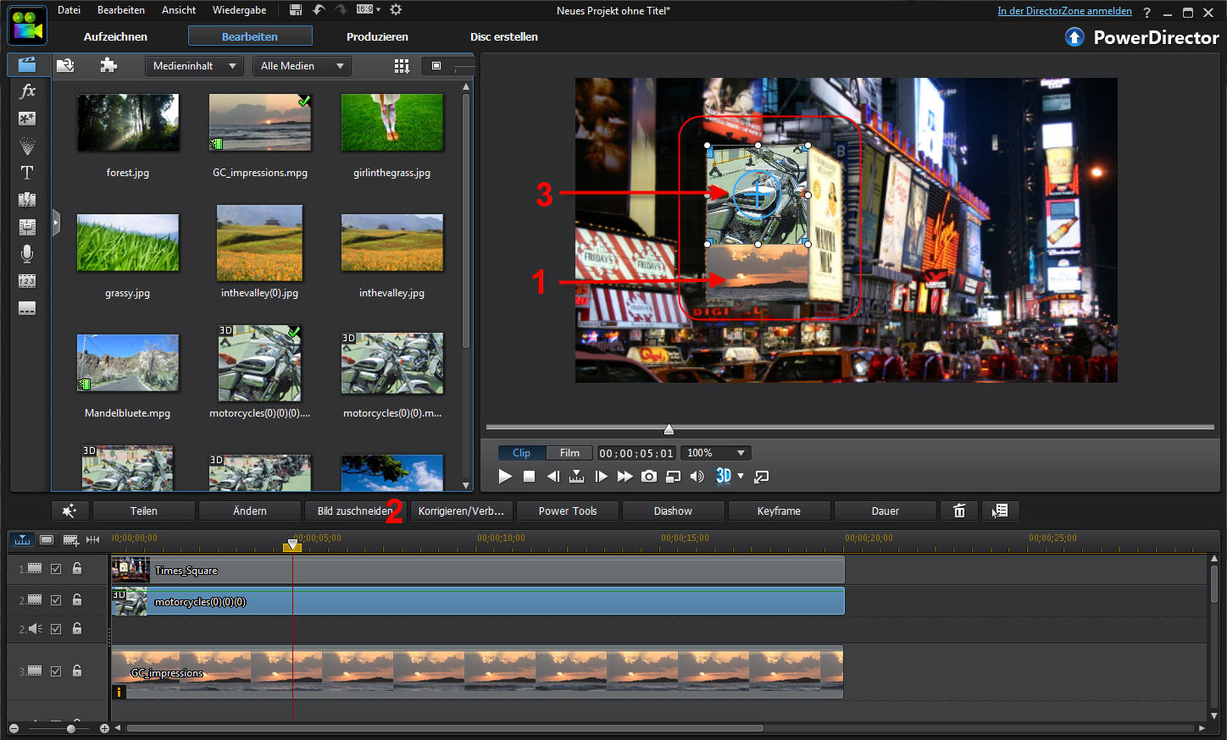Click the Bild zuschneiden button
This screenshot has height=740, width=1227.
coord(355,511)
